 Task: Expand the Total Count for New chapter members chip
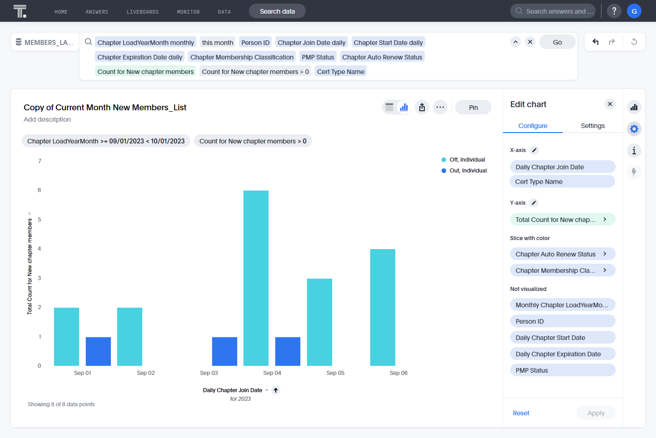pos(605,219)
